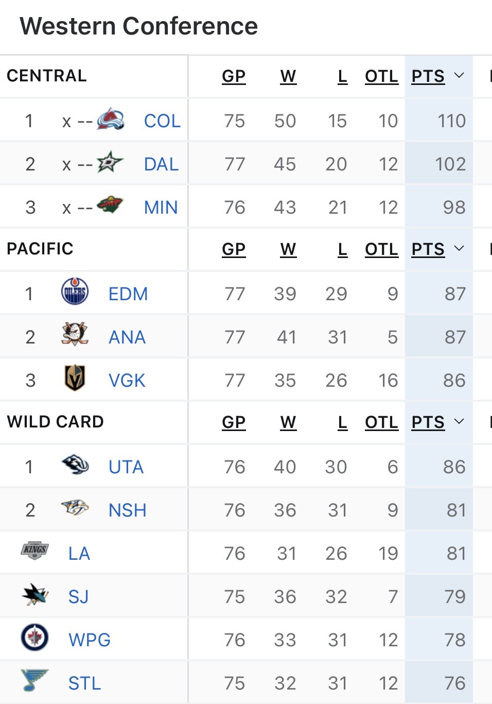Click the Colorado Avalanche team logo
The width and height of the screenshot is (492, 704).
coord(111,119)
